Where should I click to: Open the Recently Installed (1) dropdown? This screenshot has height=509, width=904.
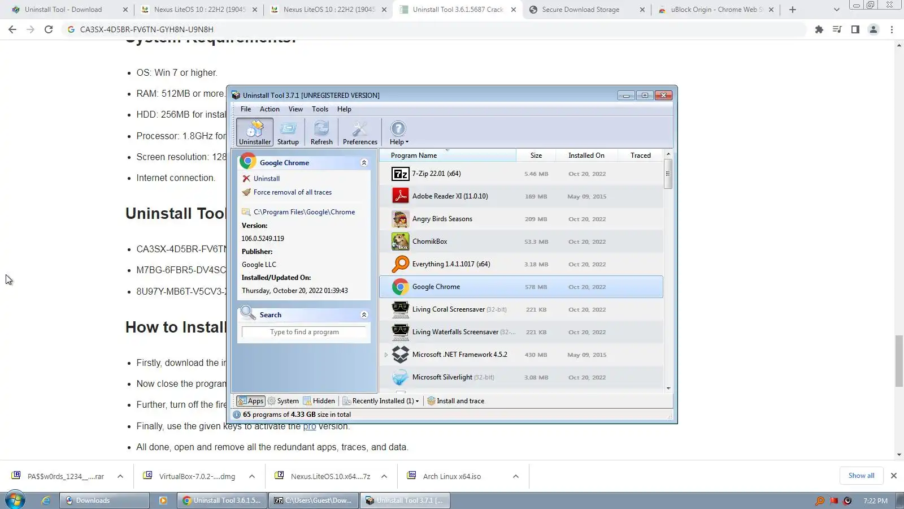(381, 401)
